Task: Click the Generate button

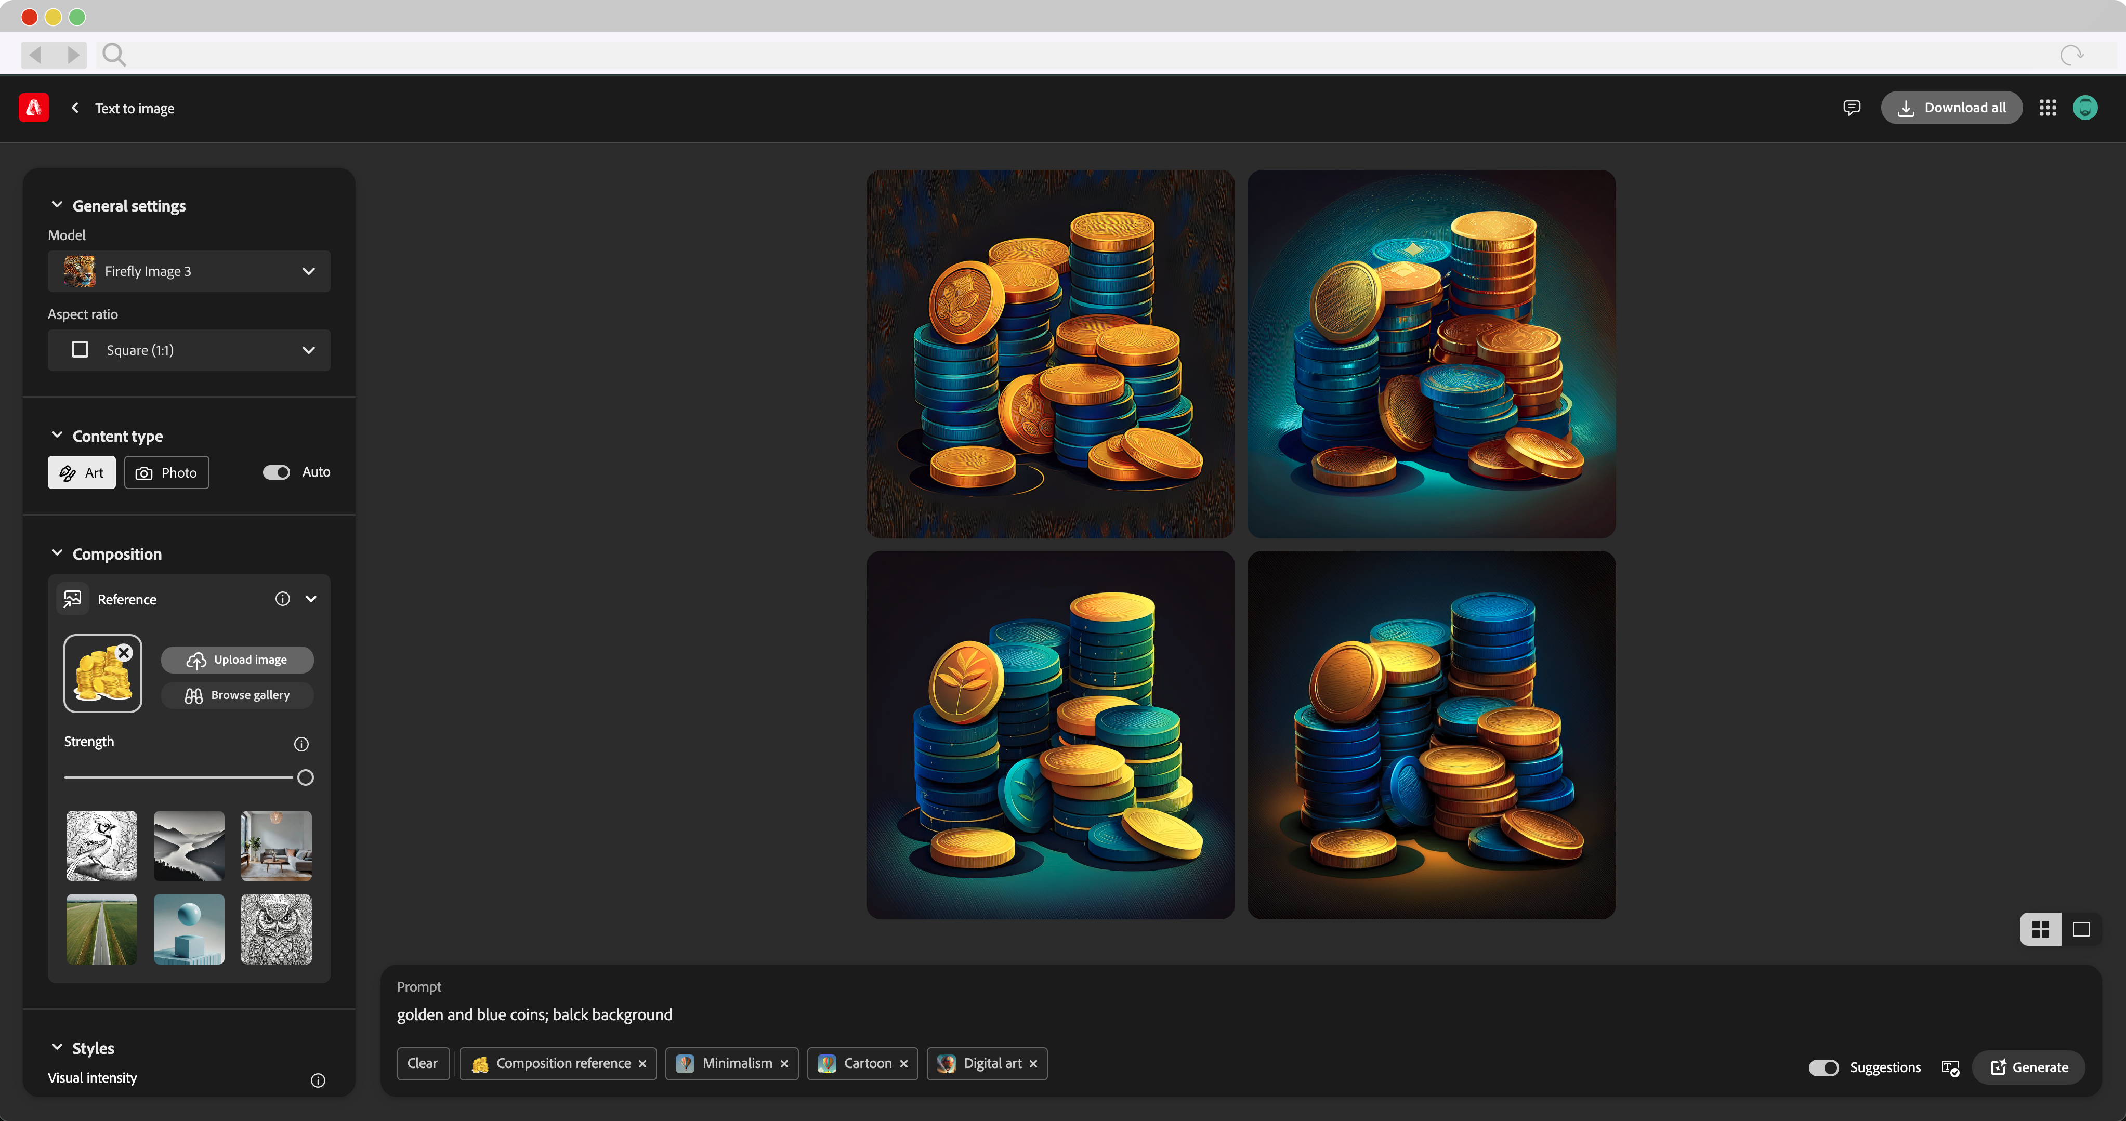Action: click(x=2029, y=1068)
